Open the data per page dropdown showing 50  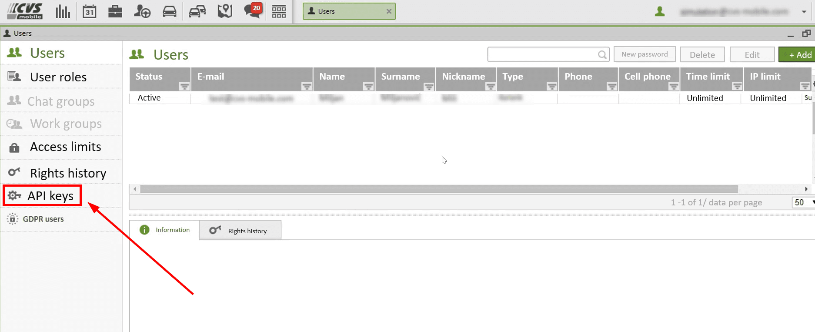click(804, 202)
